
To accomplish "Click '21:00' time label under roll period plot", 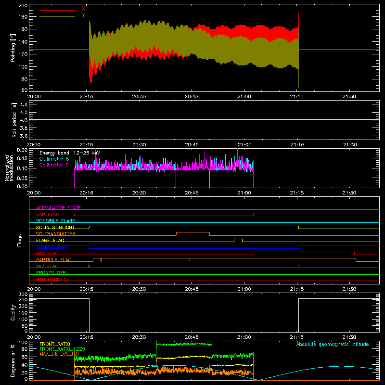I will (244, 145).
